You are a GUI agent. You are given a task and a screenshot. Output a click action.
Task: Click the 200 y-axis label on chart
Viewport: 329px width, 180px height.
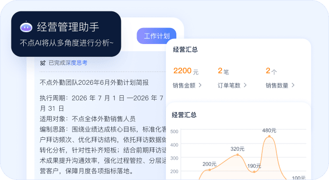pyautogui.click(x=174, y=171)
